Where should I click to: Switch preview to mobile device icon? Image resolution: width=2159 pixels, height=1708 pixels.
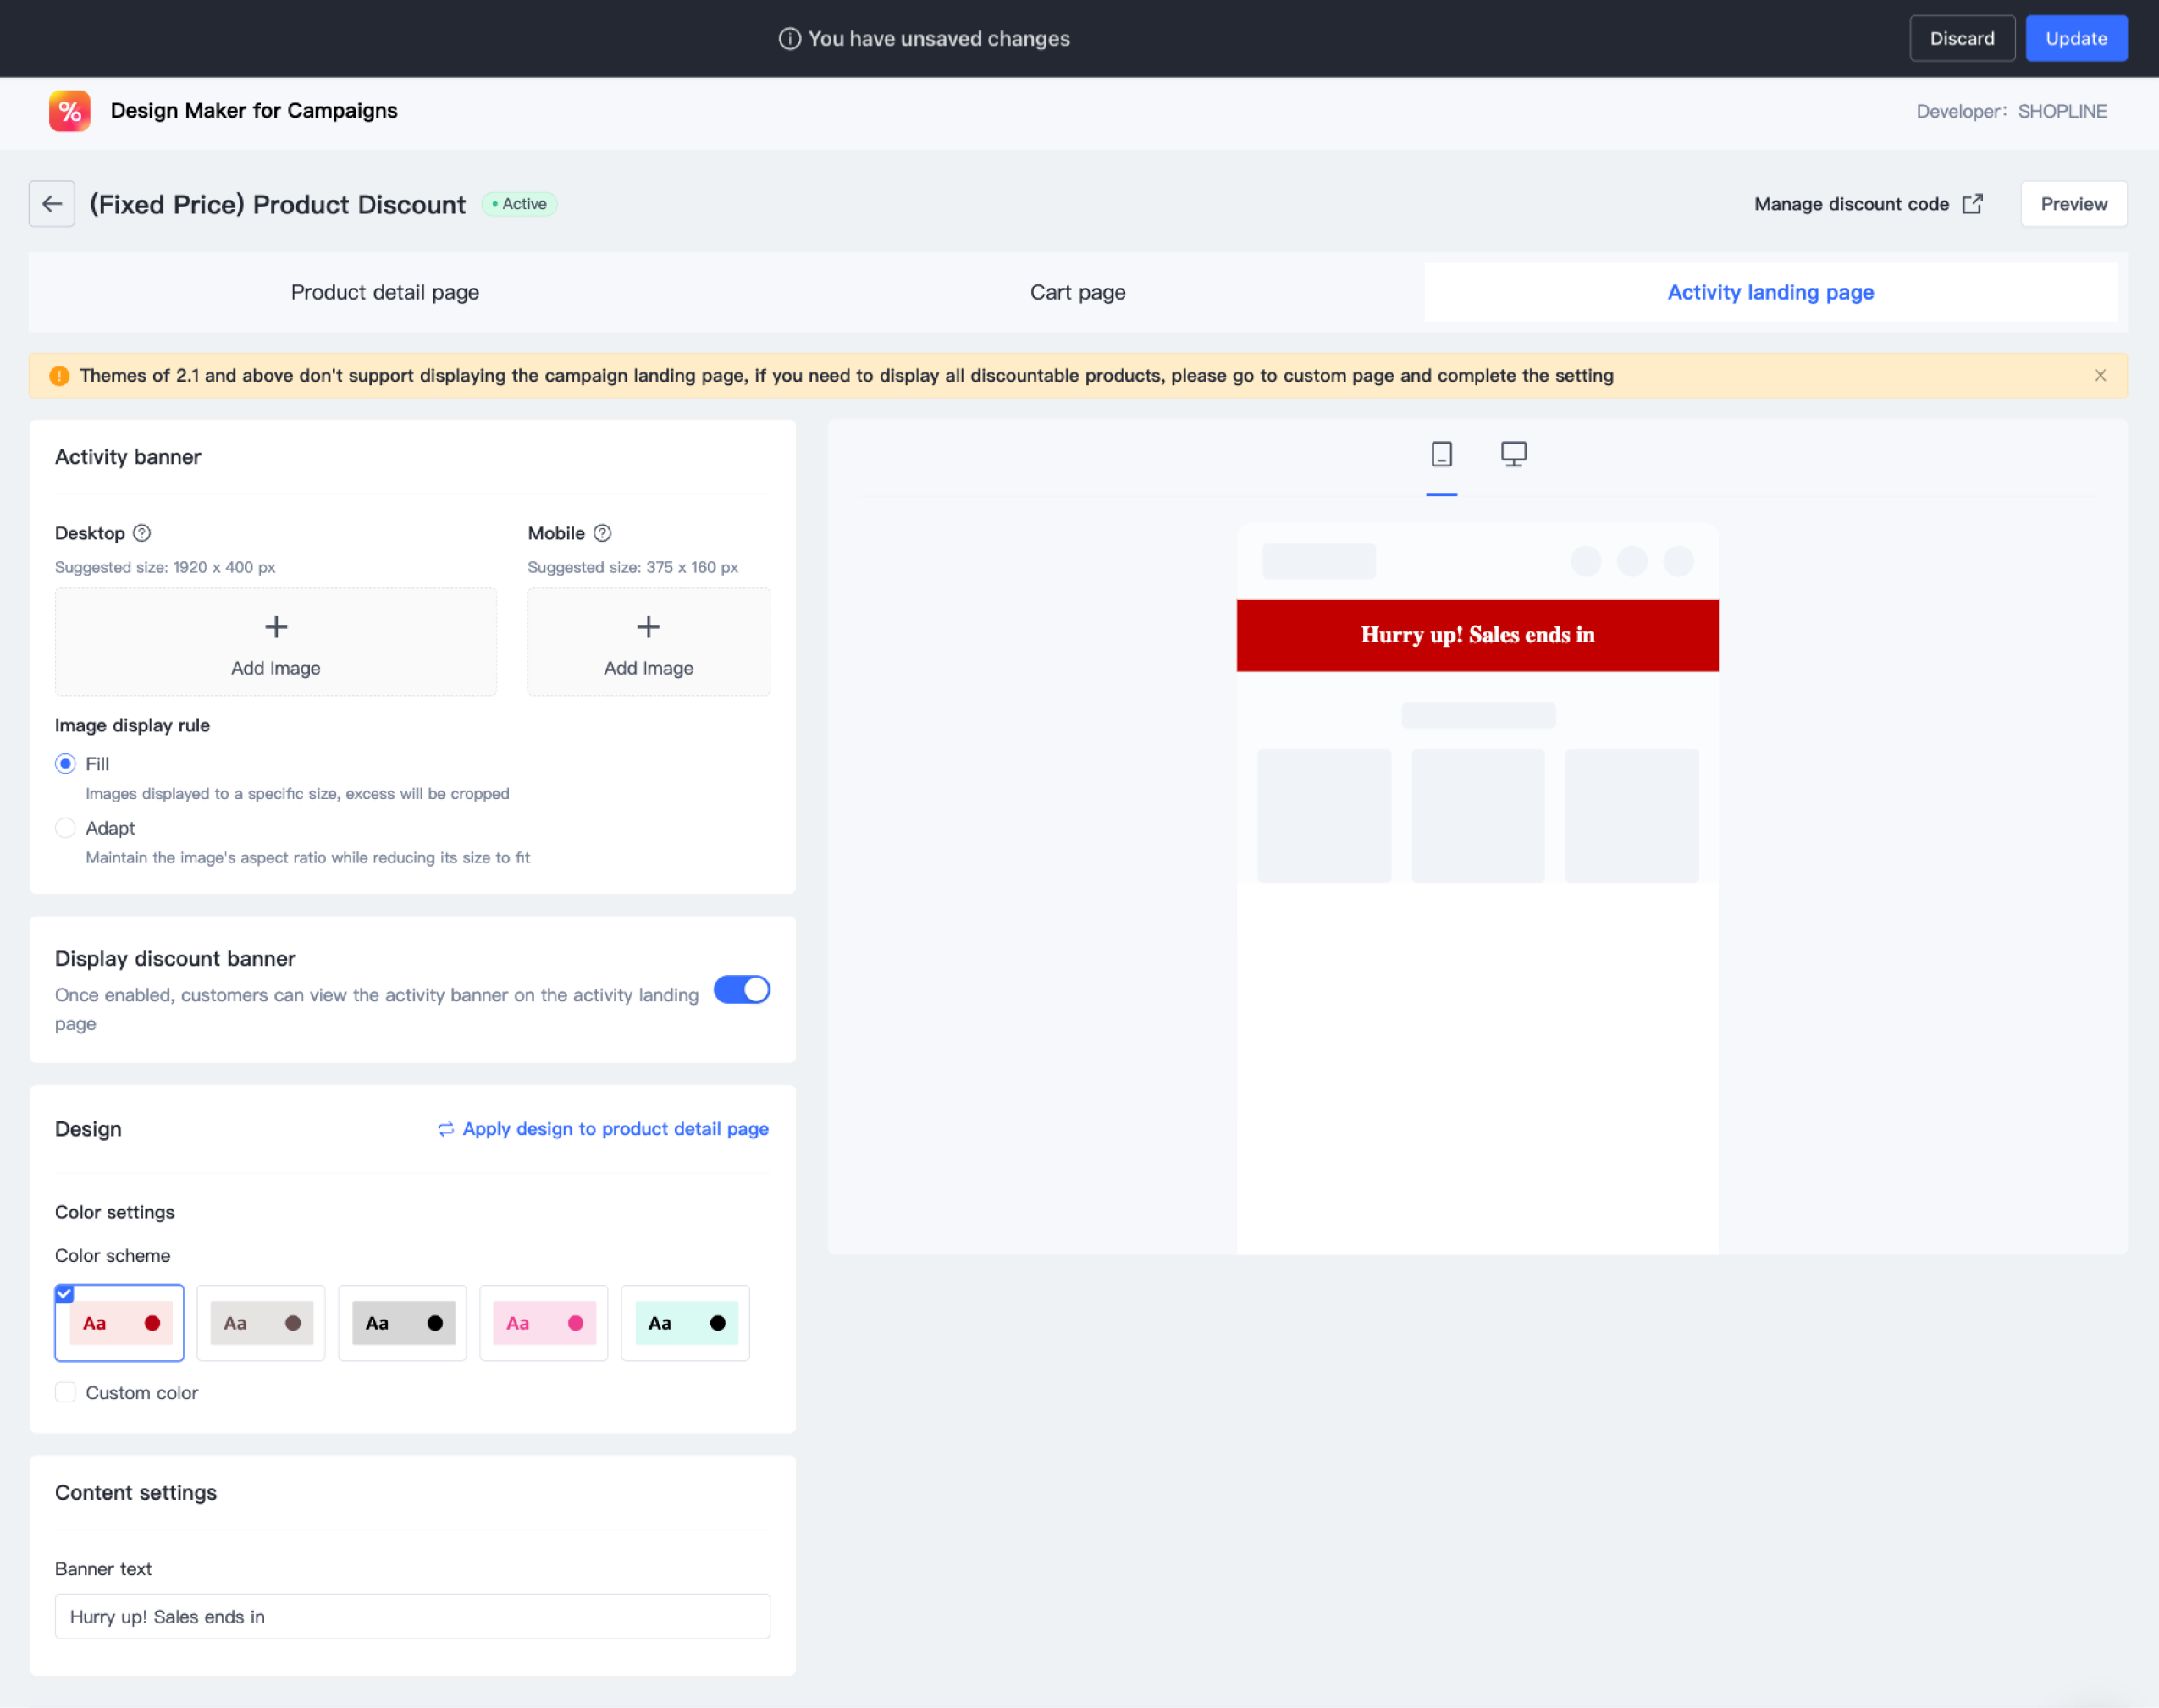(1441, 455)
